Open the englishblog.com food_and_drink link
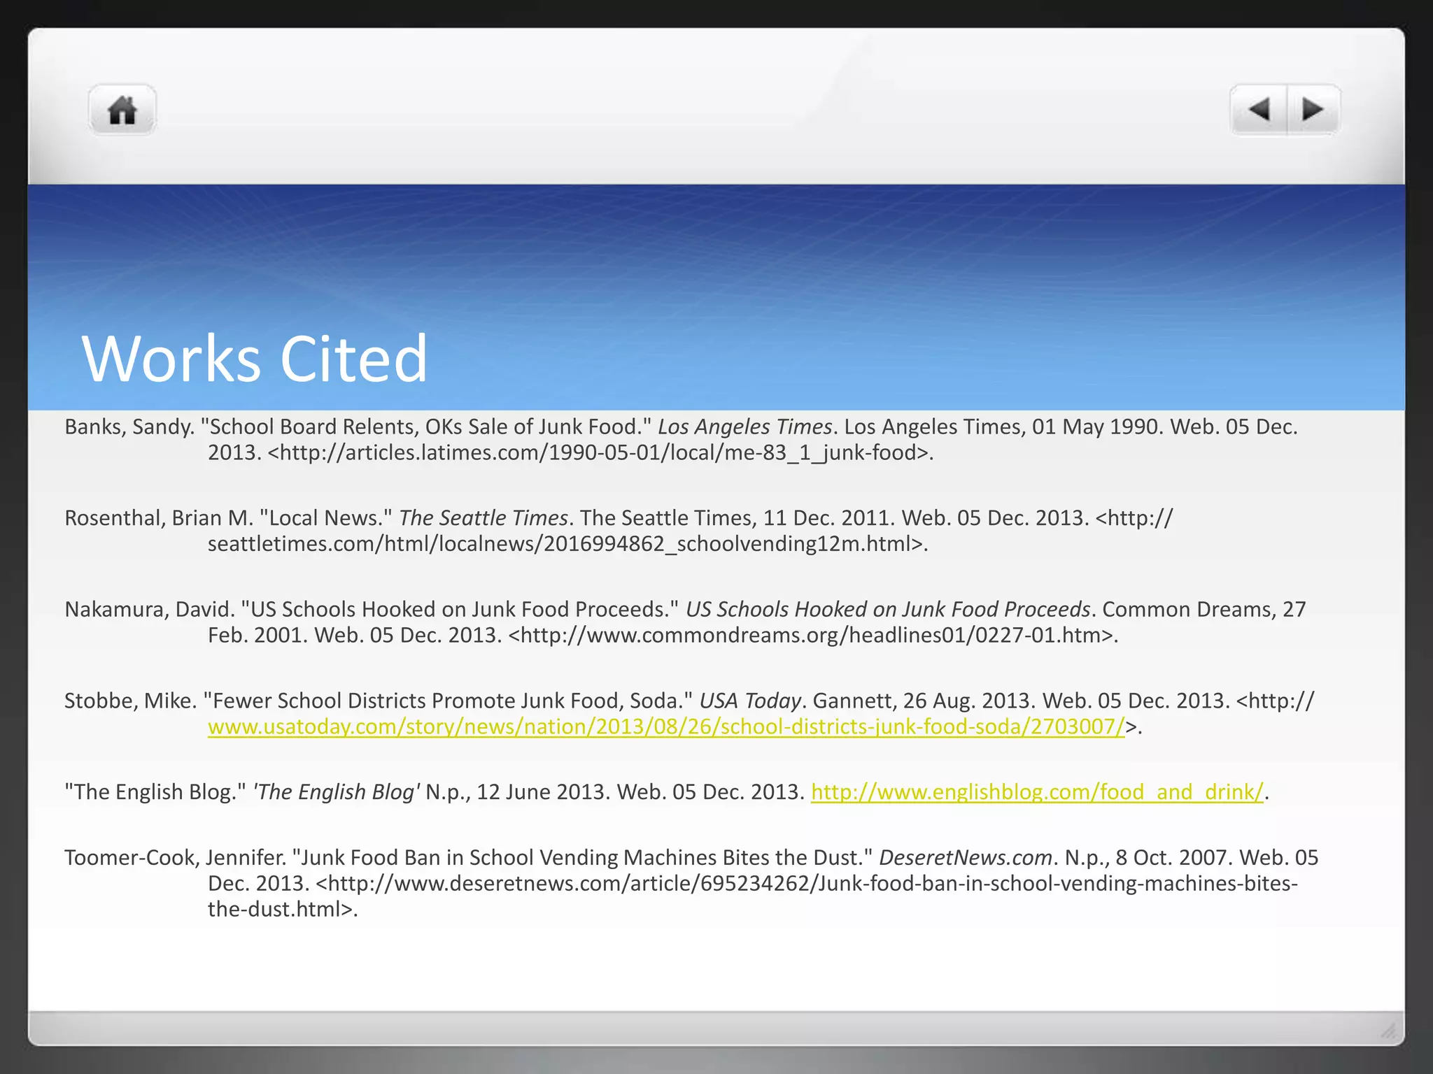Viewport: 1433px width, 1074px height. tap(1038, 792)
